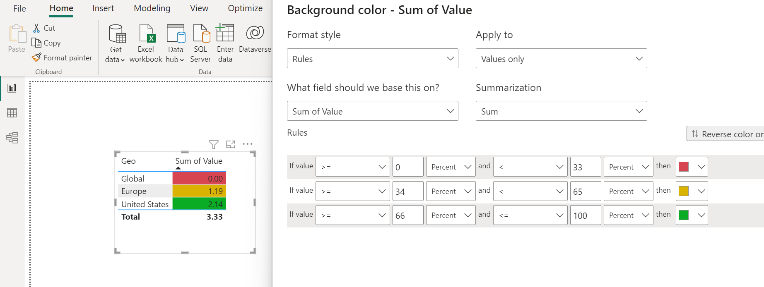
Task: Click the Dataverse icon
Action: pos(255,33)
